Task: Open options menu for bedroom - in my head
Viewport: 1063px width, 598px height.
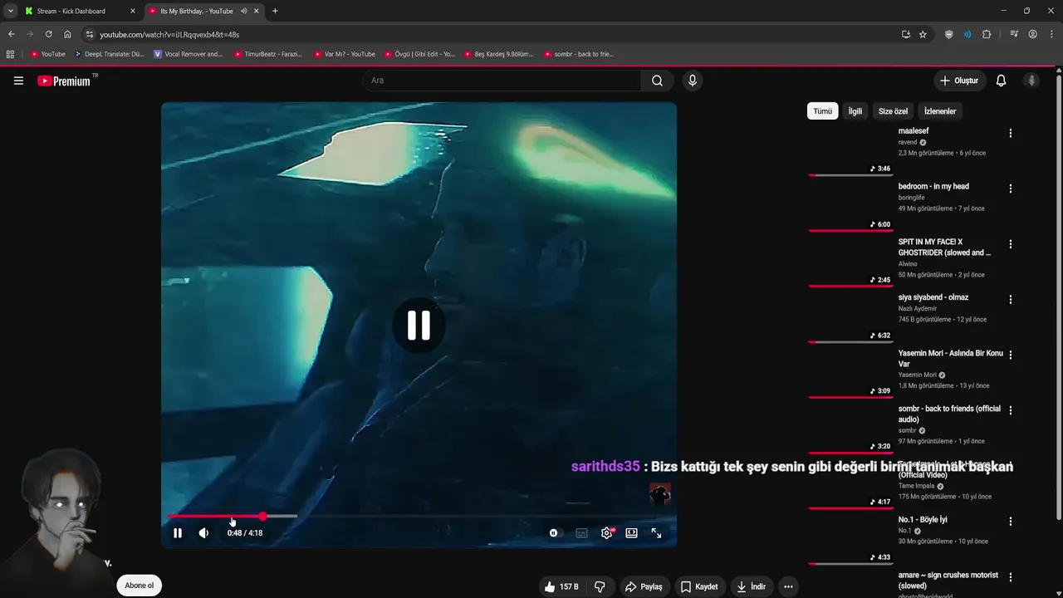Action: point(1010,189)
